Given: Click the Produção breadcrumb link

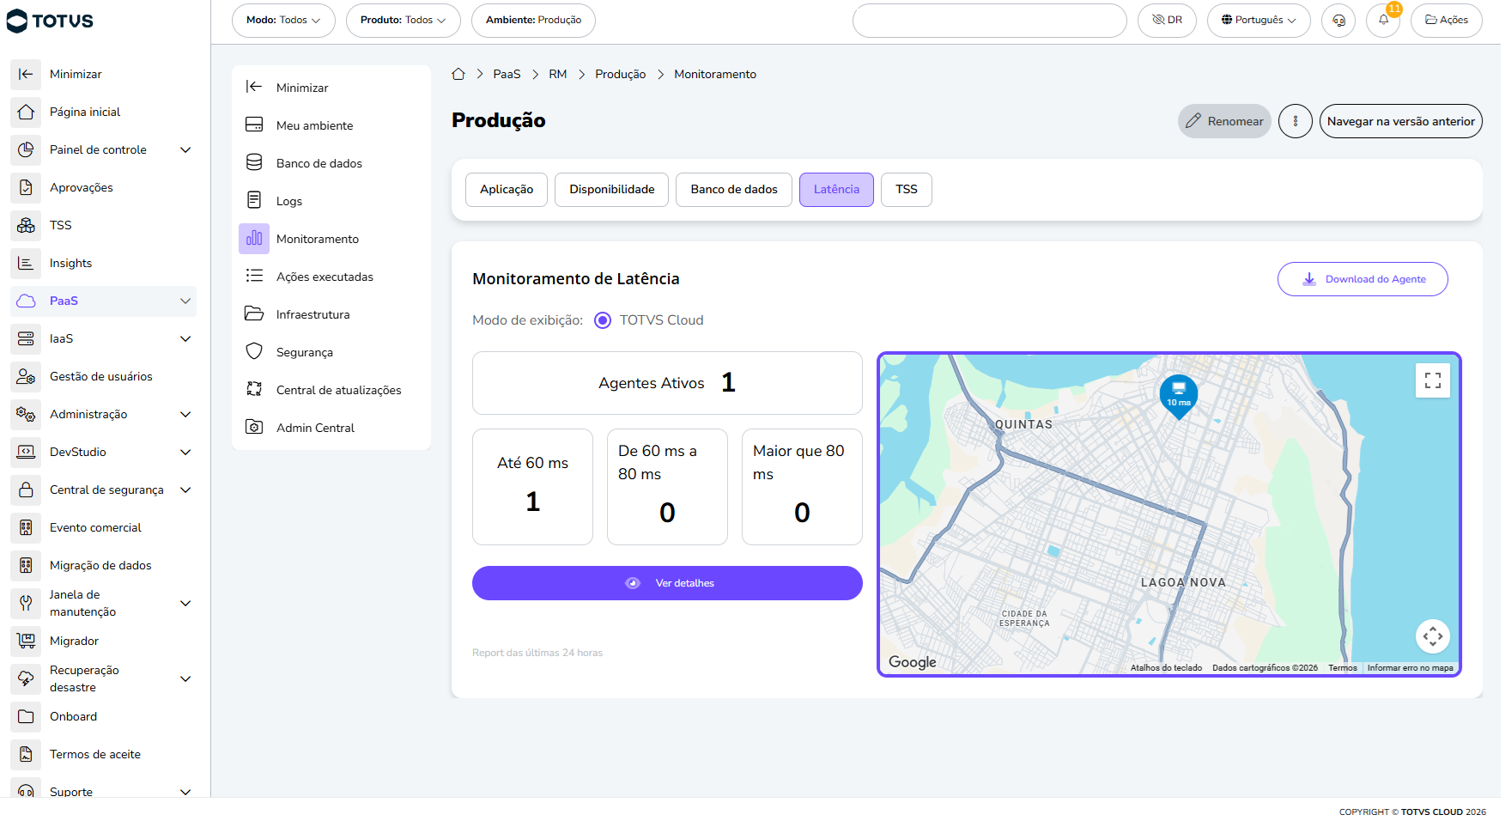Looking at the screenshot, I should click(620, 75).
